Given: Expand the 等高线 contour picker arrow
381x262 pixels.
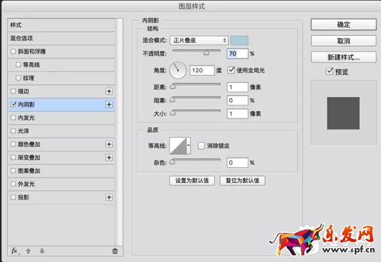Looking at the screenshot, I should coord(189,145).
